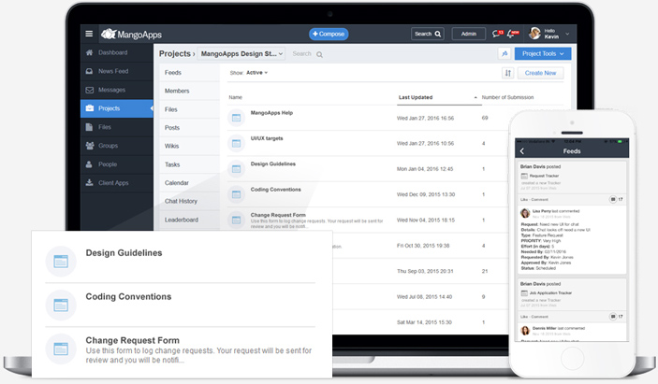Open People in sidebar
This screenshot has width=658, height=384.
117,164
